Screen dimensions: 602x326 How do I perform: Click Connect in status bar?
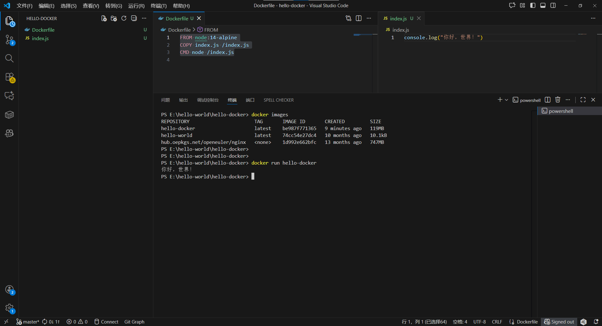click(x=106, y=322)
